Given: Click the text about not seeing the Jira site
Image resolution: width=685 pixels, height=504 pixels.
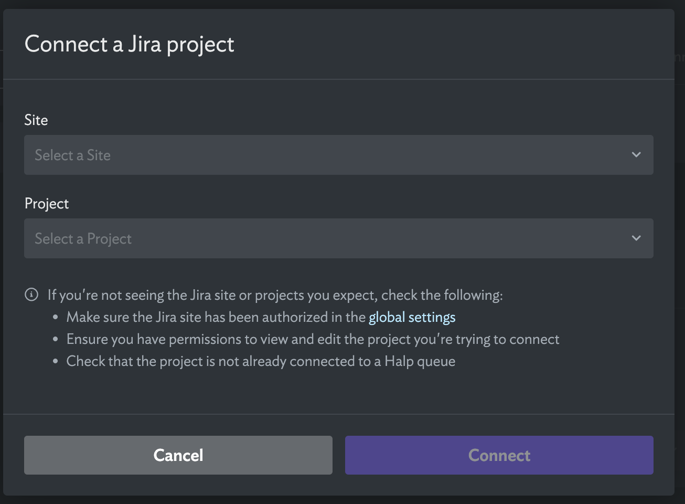Looking at the screenshot, I should (275, 295).
